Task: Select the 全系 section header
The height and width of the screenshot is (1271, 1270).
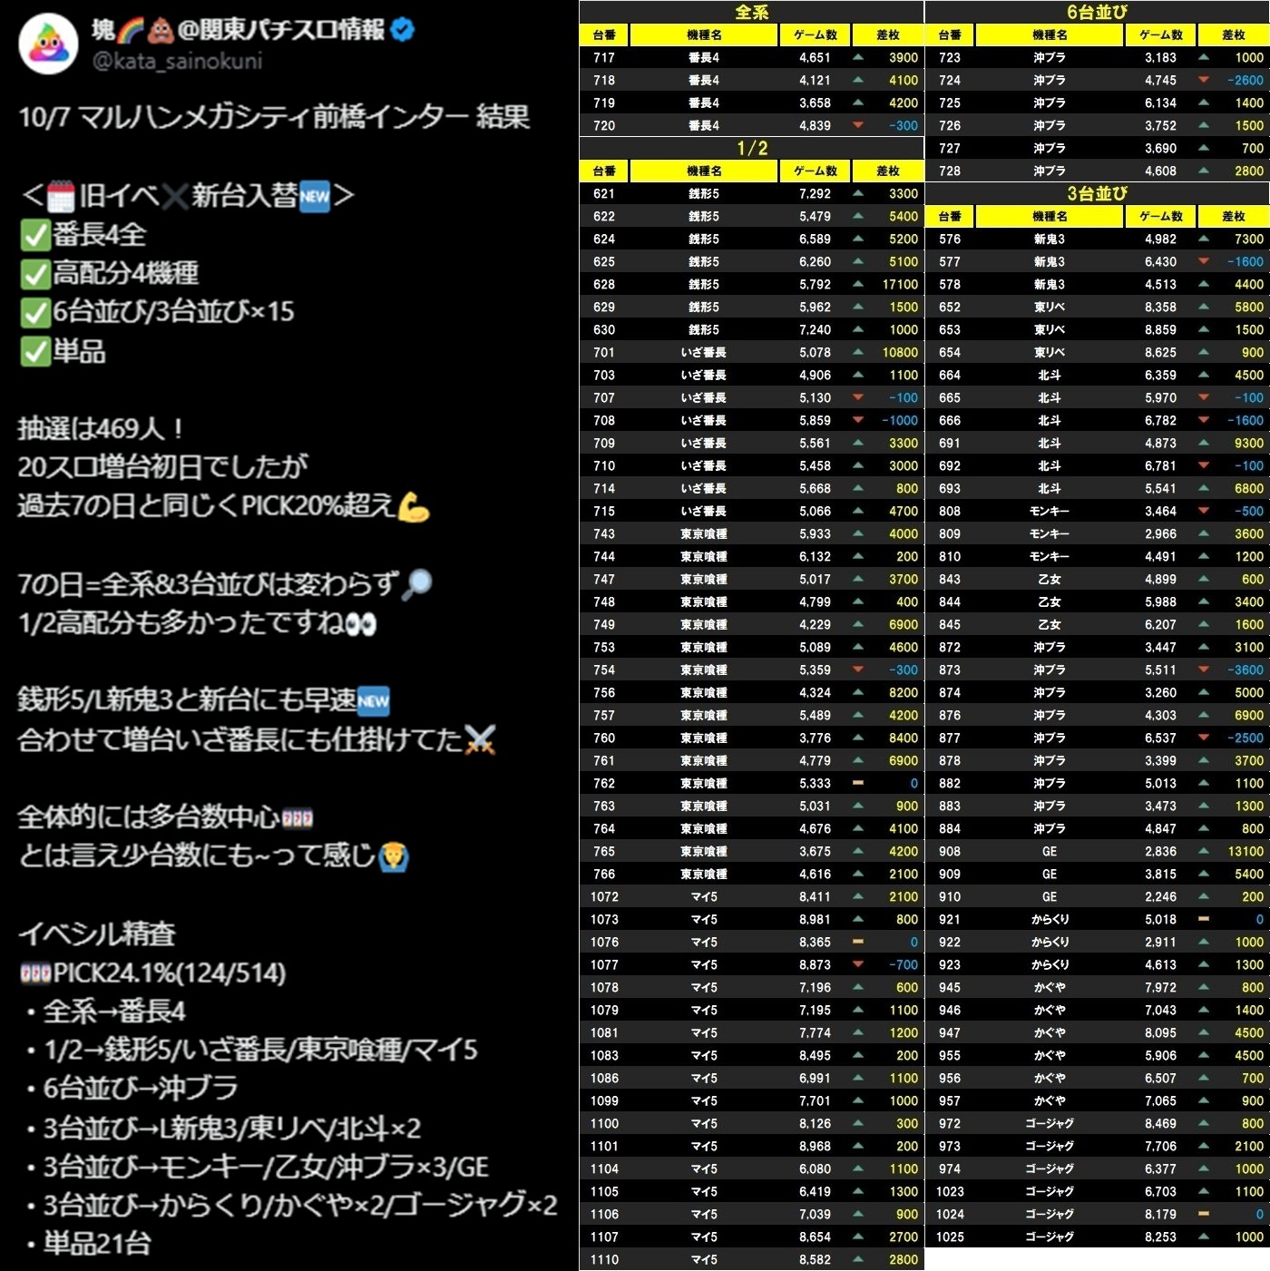Action: (752, 12)
